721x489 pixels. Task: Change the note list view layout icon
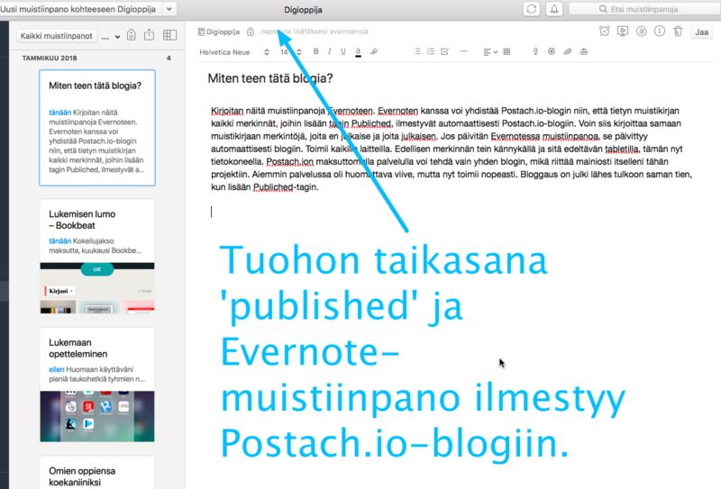click(x=169, y=35)
